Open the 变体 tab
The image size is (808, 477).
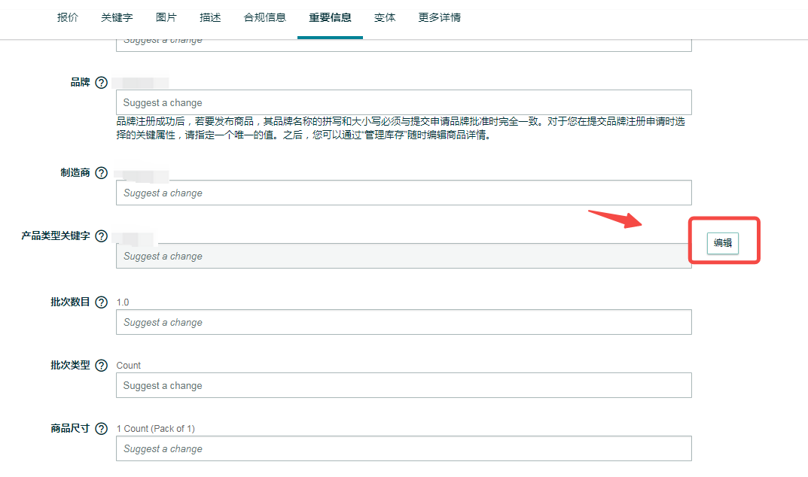[385, 17]
